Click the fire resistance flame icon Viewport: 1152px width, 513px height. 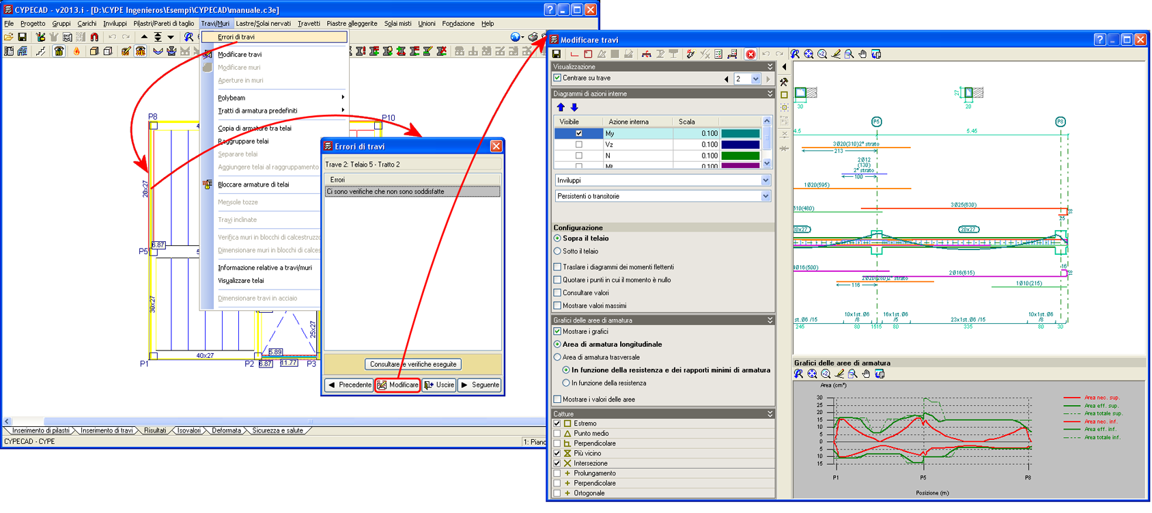76,51
